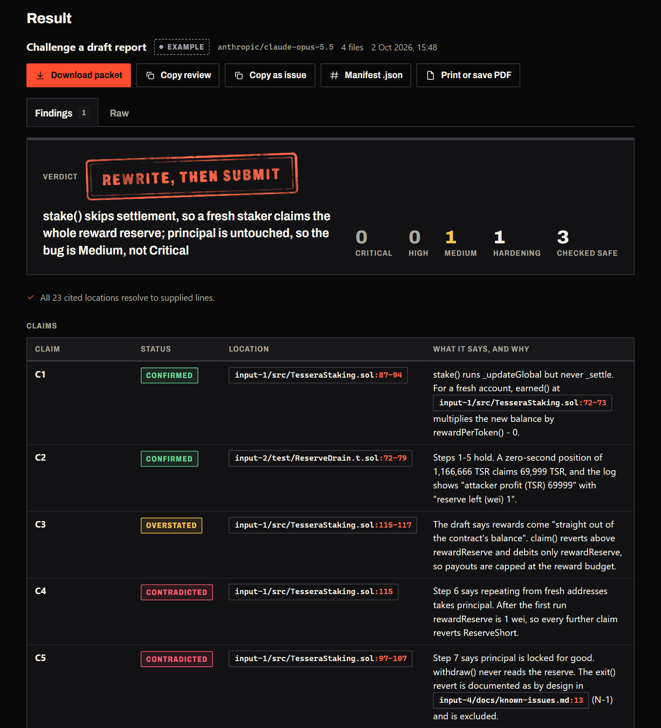Click the LOCATION column header
Image resolution: width=661 pixels, height=728 pixels.
pos(249,349)
